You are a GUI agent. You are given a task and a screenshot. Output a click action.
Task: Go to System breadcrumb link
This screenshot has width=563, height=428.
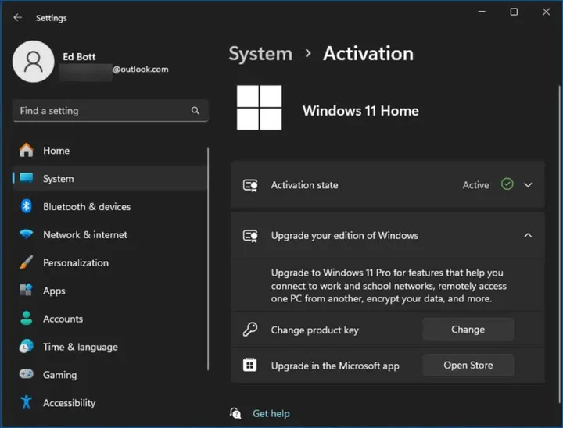click(260, 54)
